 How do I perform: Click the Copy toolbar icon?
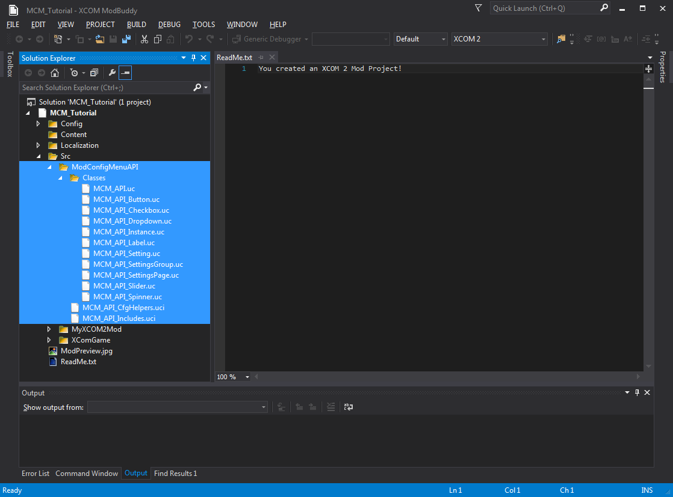[158, 39]
